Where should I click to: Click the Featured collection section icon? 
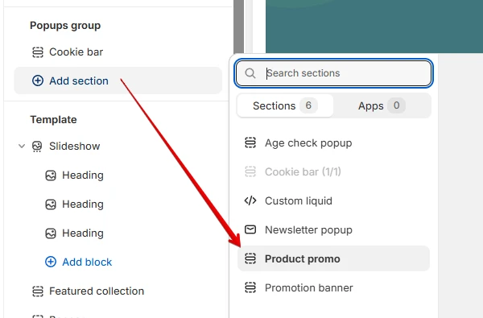[x=38, y=291]
